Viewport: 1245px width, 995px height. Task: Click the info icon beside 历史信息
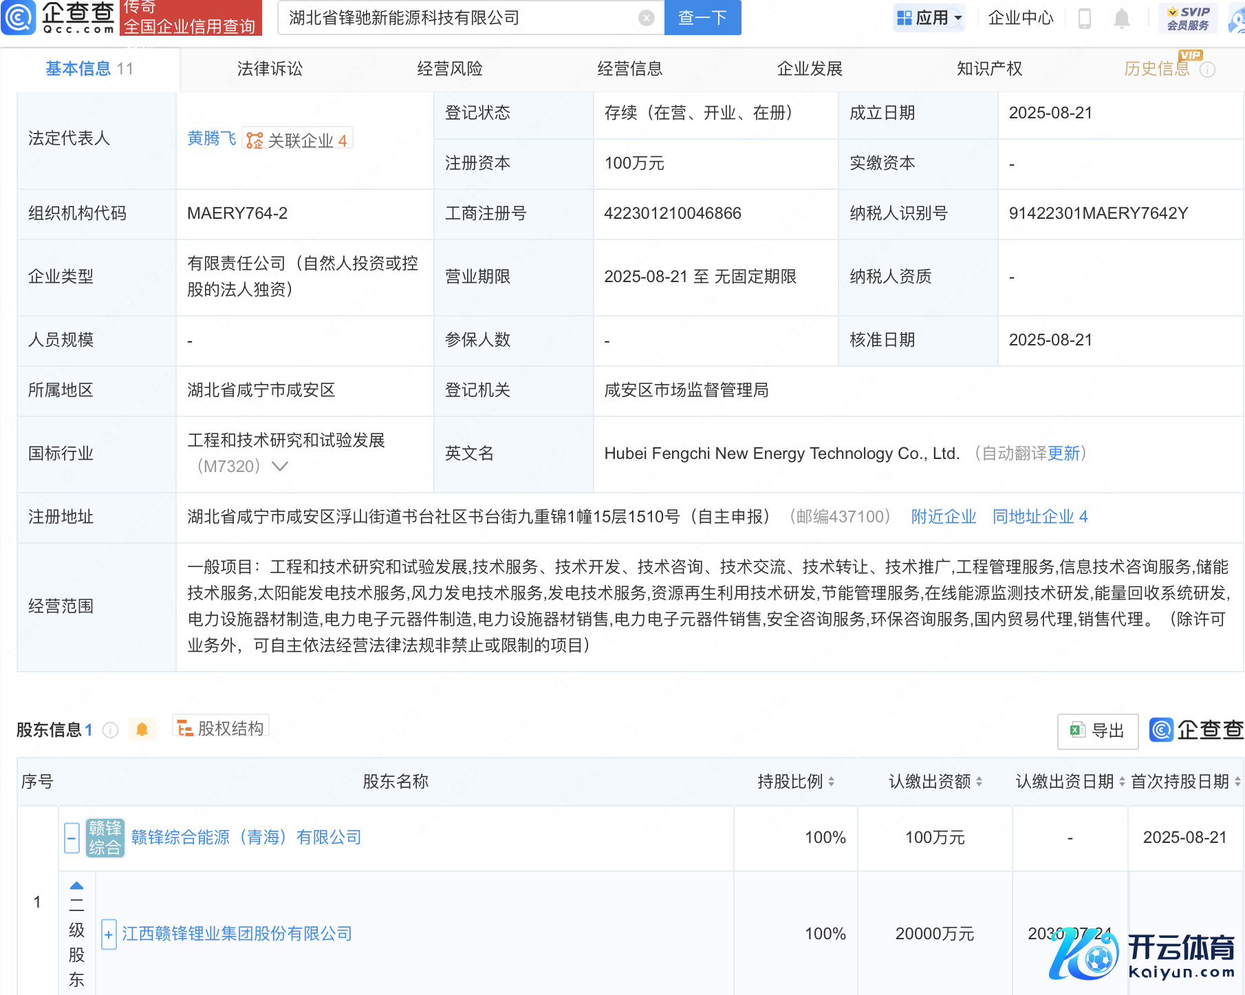tap(1208, 69)
